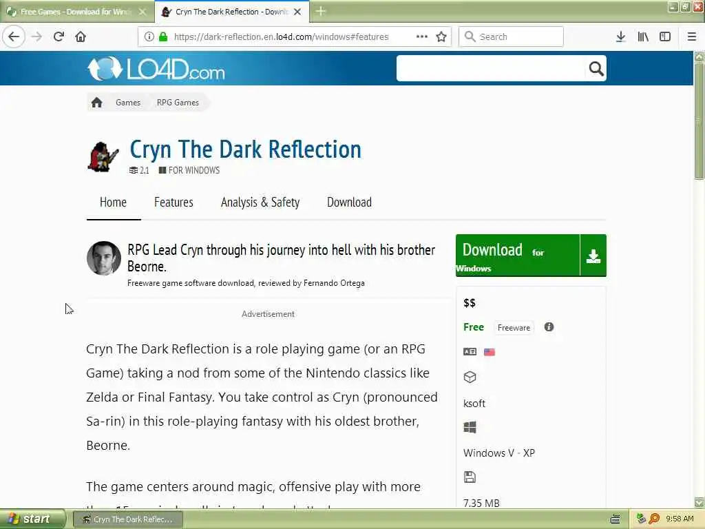This screenshot has height=529, width=705.
Task: Close the Free Games tab
Action: [x=143, y=12]
